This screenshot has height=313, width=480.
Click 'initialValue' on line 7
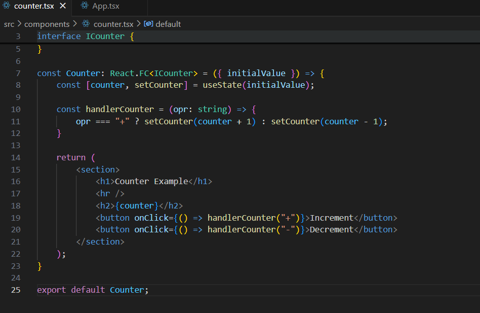256,74
